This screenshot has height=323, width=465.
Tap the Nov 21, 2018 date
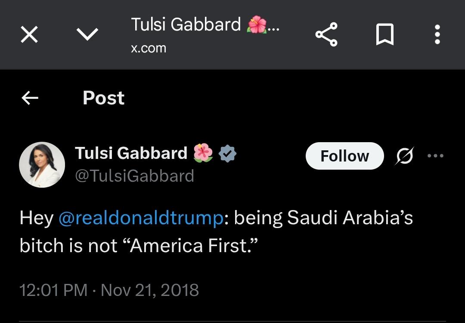(150, 290)
